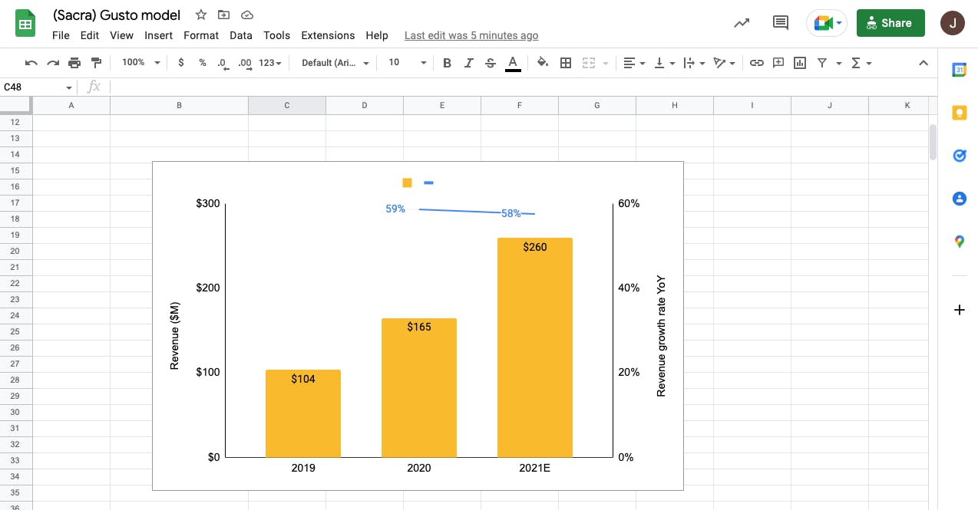
Task: Open Google Keep in the side panel
Action: tap(959, 113)
